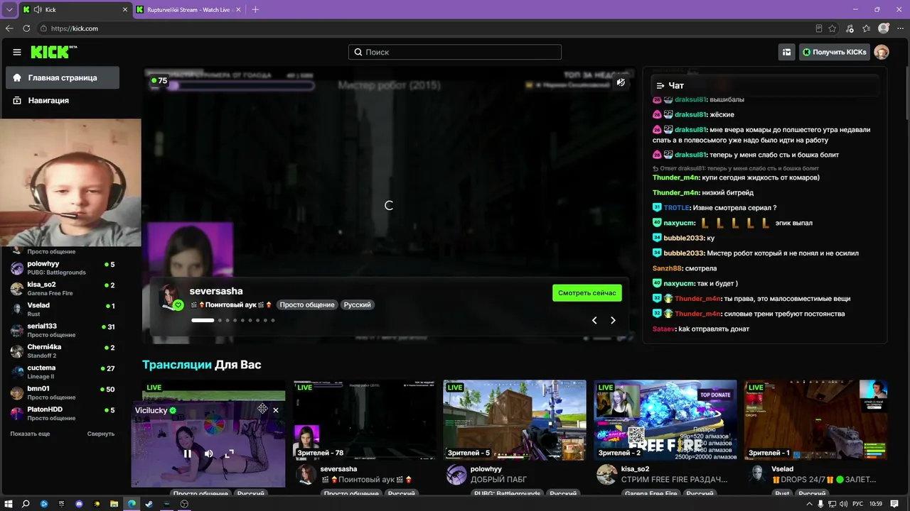Reload the page with refresh button
This screenshot has width=910, height=511.
click(26, 28)
